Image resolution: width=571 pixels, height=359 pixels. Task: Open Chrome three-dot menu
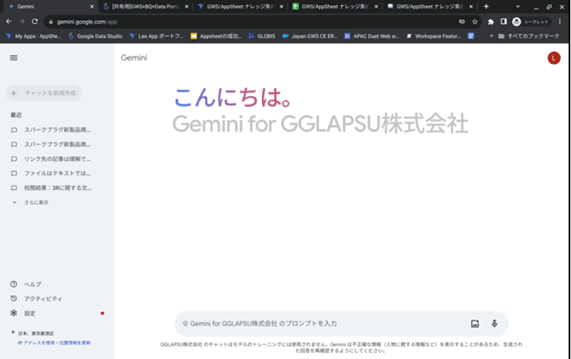coord(560,22)
